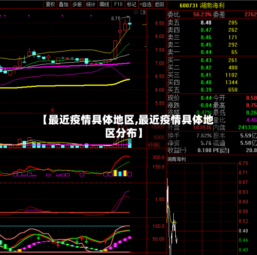Click the red S marker below candlesticks
The image size is (257, 255).
point(52,111)
